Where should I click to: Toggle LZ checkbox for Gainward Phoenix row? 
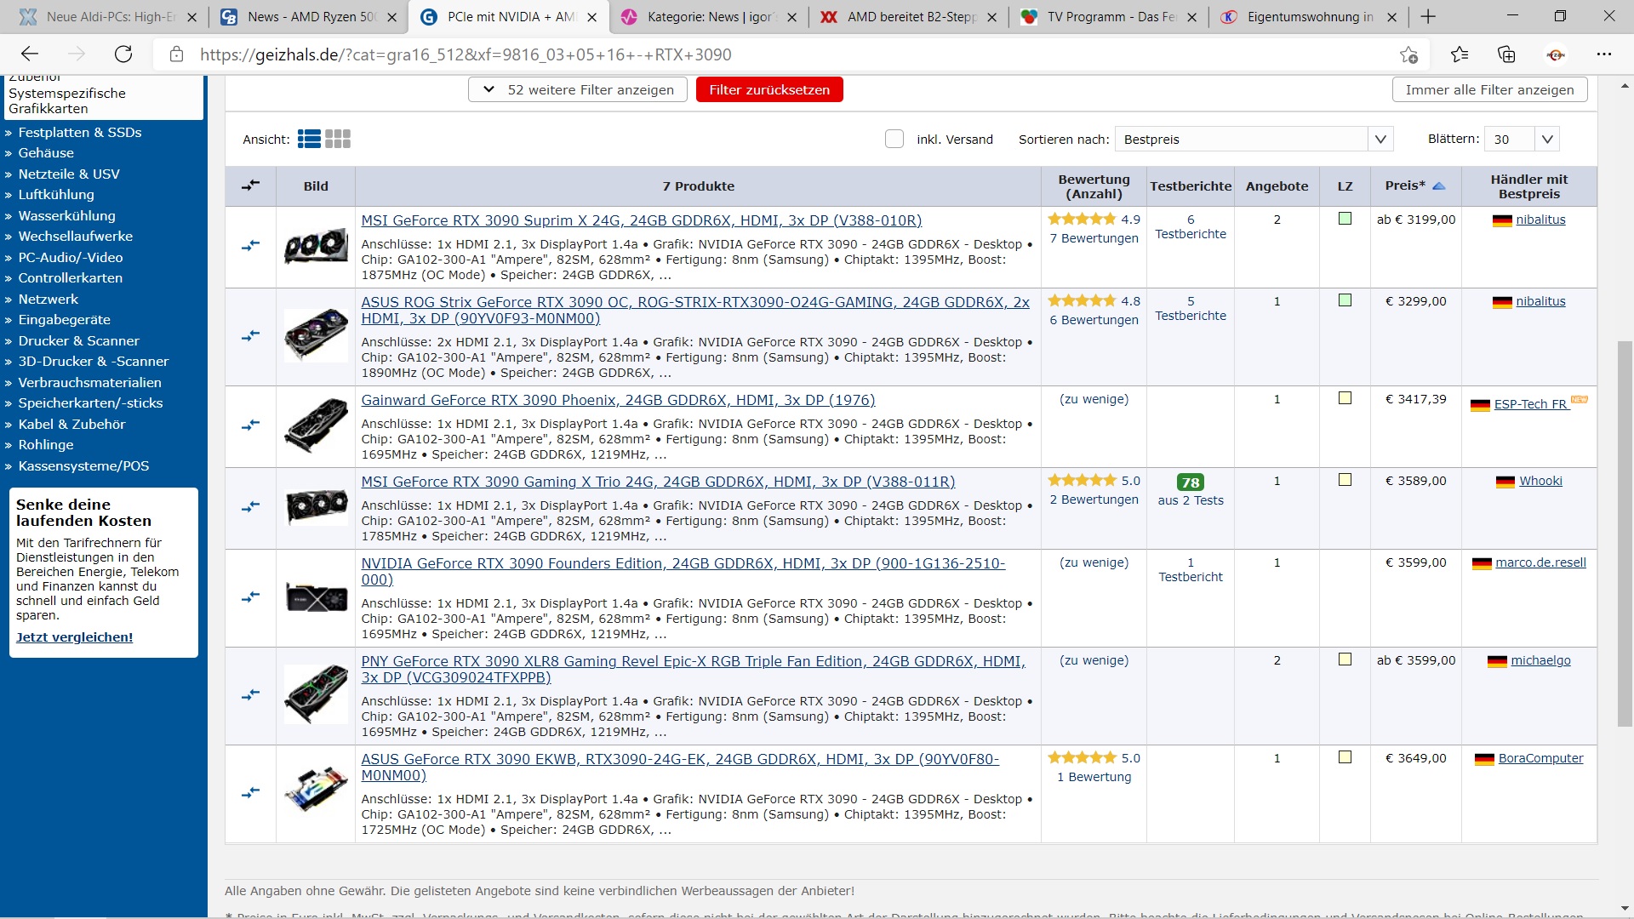click(x=1345, y=398)
